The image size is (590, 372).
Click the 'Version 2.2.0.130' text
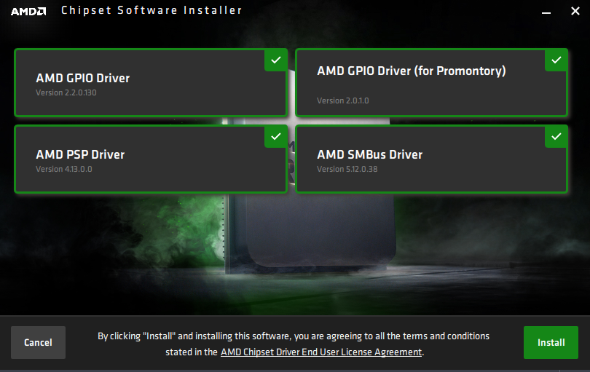point(66,92)
